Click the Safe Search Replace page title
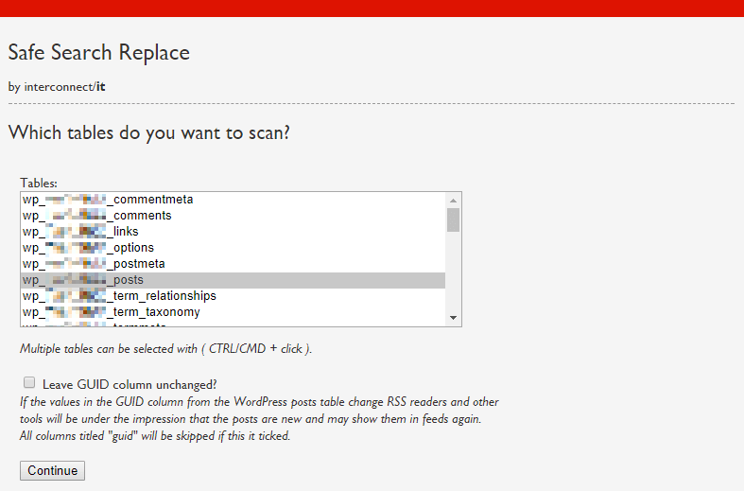This screenshot has height=491, width=744. click(99, 52)
